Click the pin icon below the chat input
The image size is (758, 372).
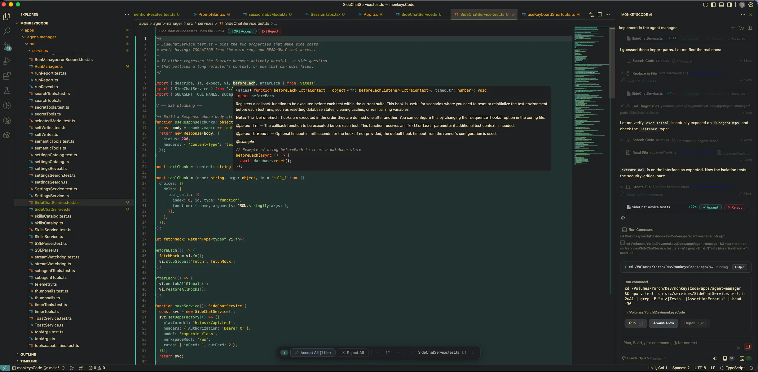(715, 358)
